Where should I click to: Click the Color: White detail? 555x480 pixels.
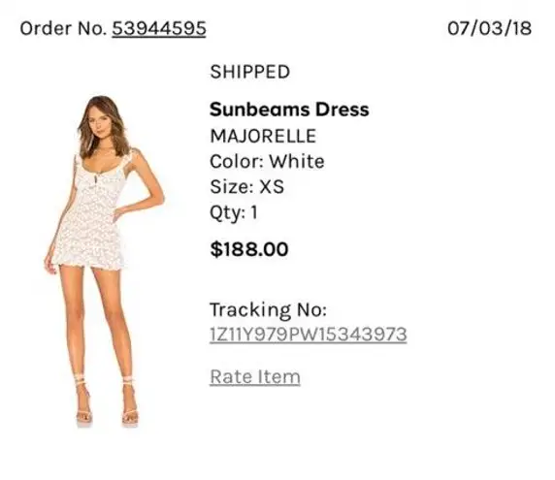coord(267,162)
